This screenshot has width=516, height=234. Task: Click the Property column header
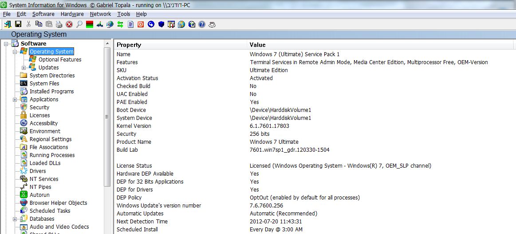pos(180,45)
